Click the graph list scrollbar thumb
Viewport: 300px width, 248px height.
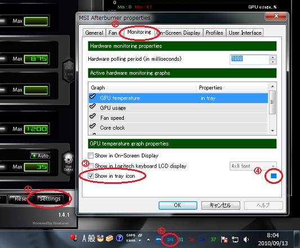272,102
